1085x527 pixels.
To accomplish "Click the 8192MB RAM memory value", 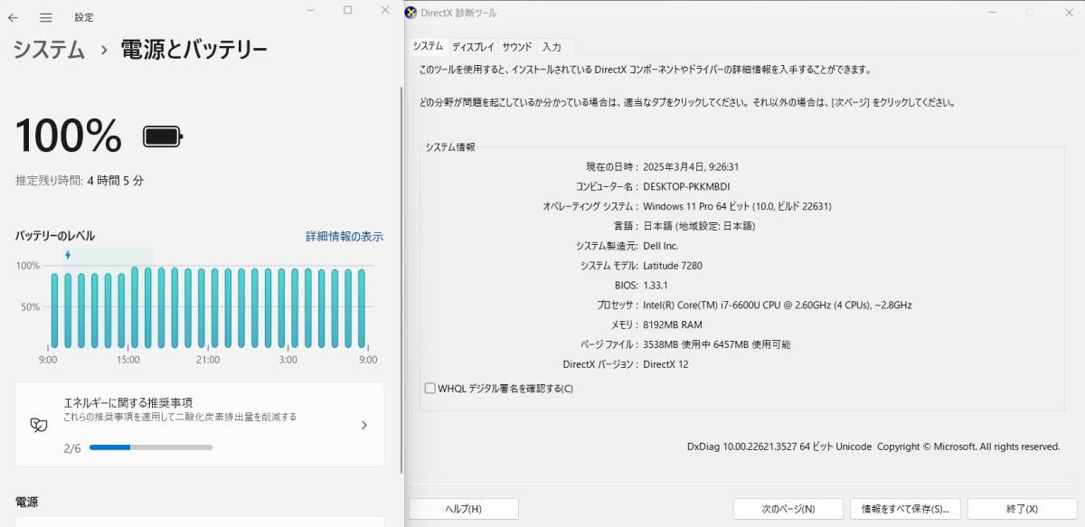I will 673,325.
